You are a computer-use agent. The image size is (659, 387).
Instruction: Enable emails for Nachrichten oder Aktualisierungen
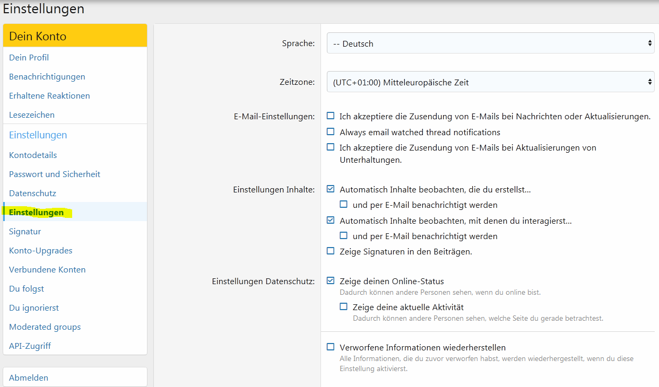pyautogui.click(x=331, y=116)
